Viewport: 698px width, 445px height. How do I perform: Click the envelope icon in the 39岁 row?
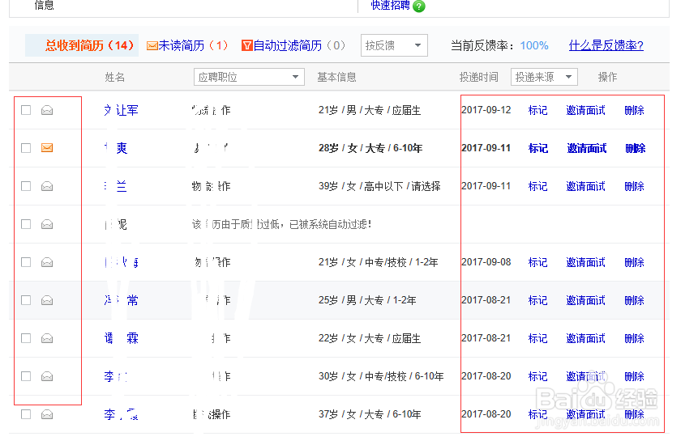pos(47,186)
